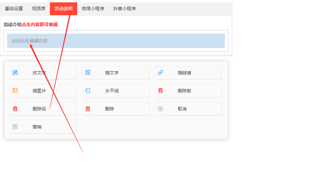The height and width of the screenshot is (191, 322).
Task: Click the 插链接 button label
Action: [x=184, y=73]
